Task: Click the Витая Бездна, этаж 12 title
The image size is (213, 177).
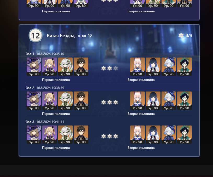Action: click(x=70, y=36)
